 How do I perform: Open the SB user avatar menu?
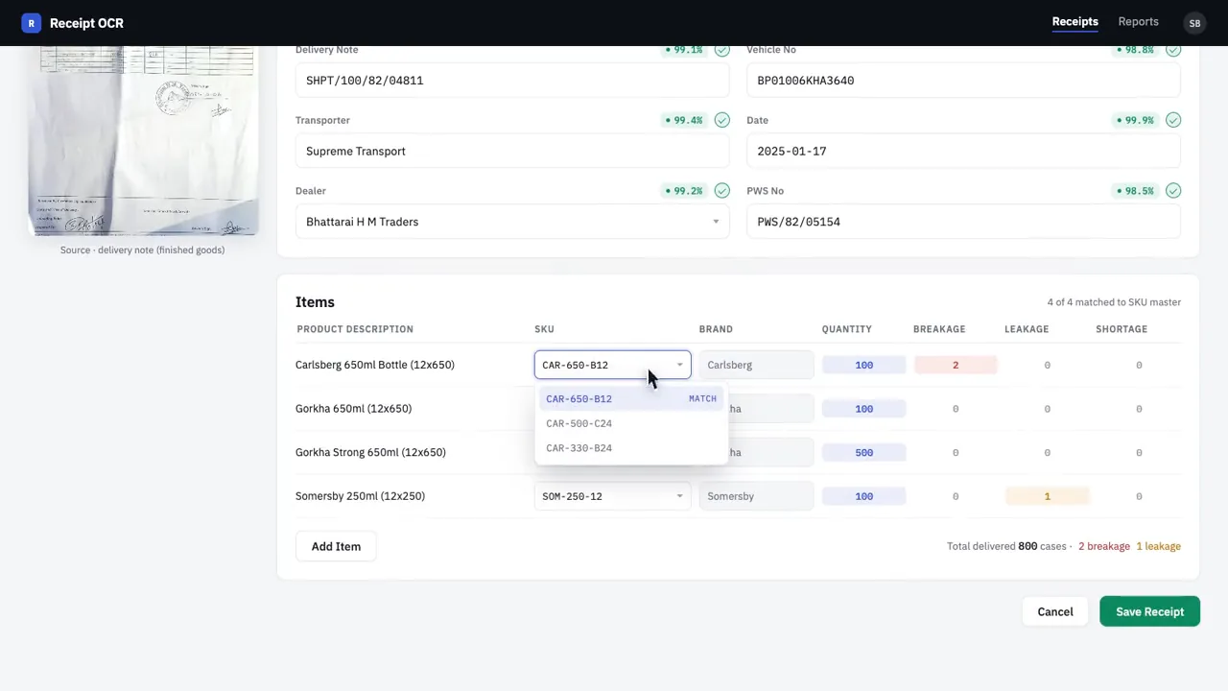(x=1194, y=23)
